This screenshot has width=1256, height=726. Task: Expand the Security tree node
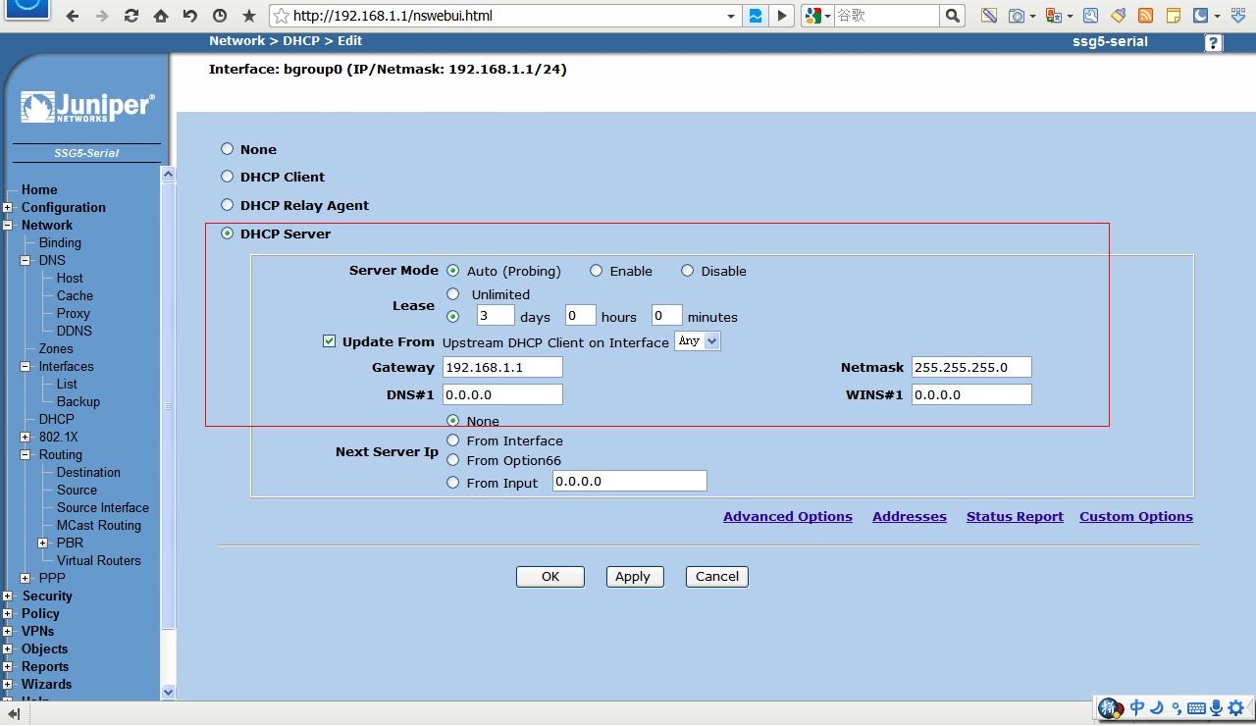(8, 596)
